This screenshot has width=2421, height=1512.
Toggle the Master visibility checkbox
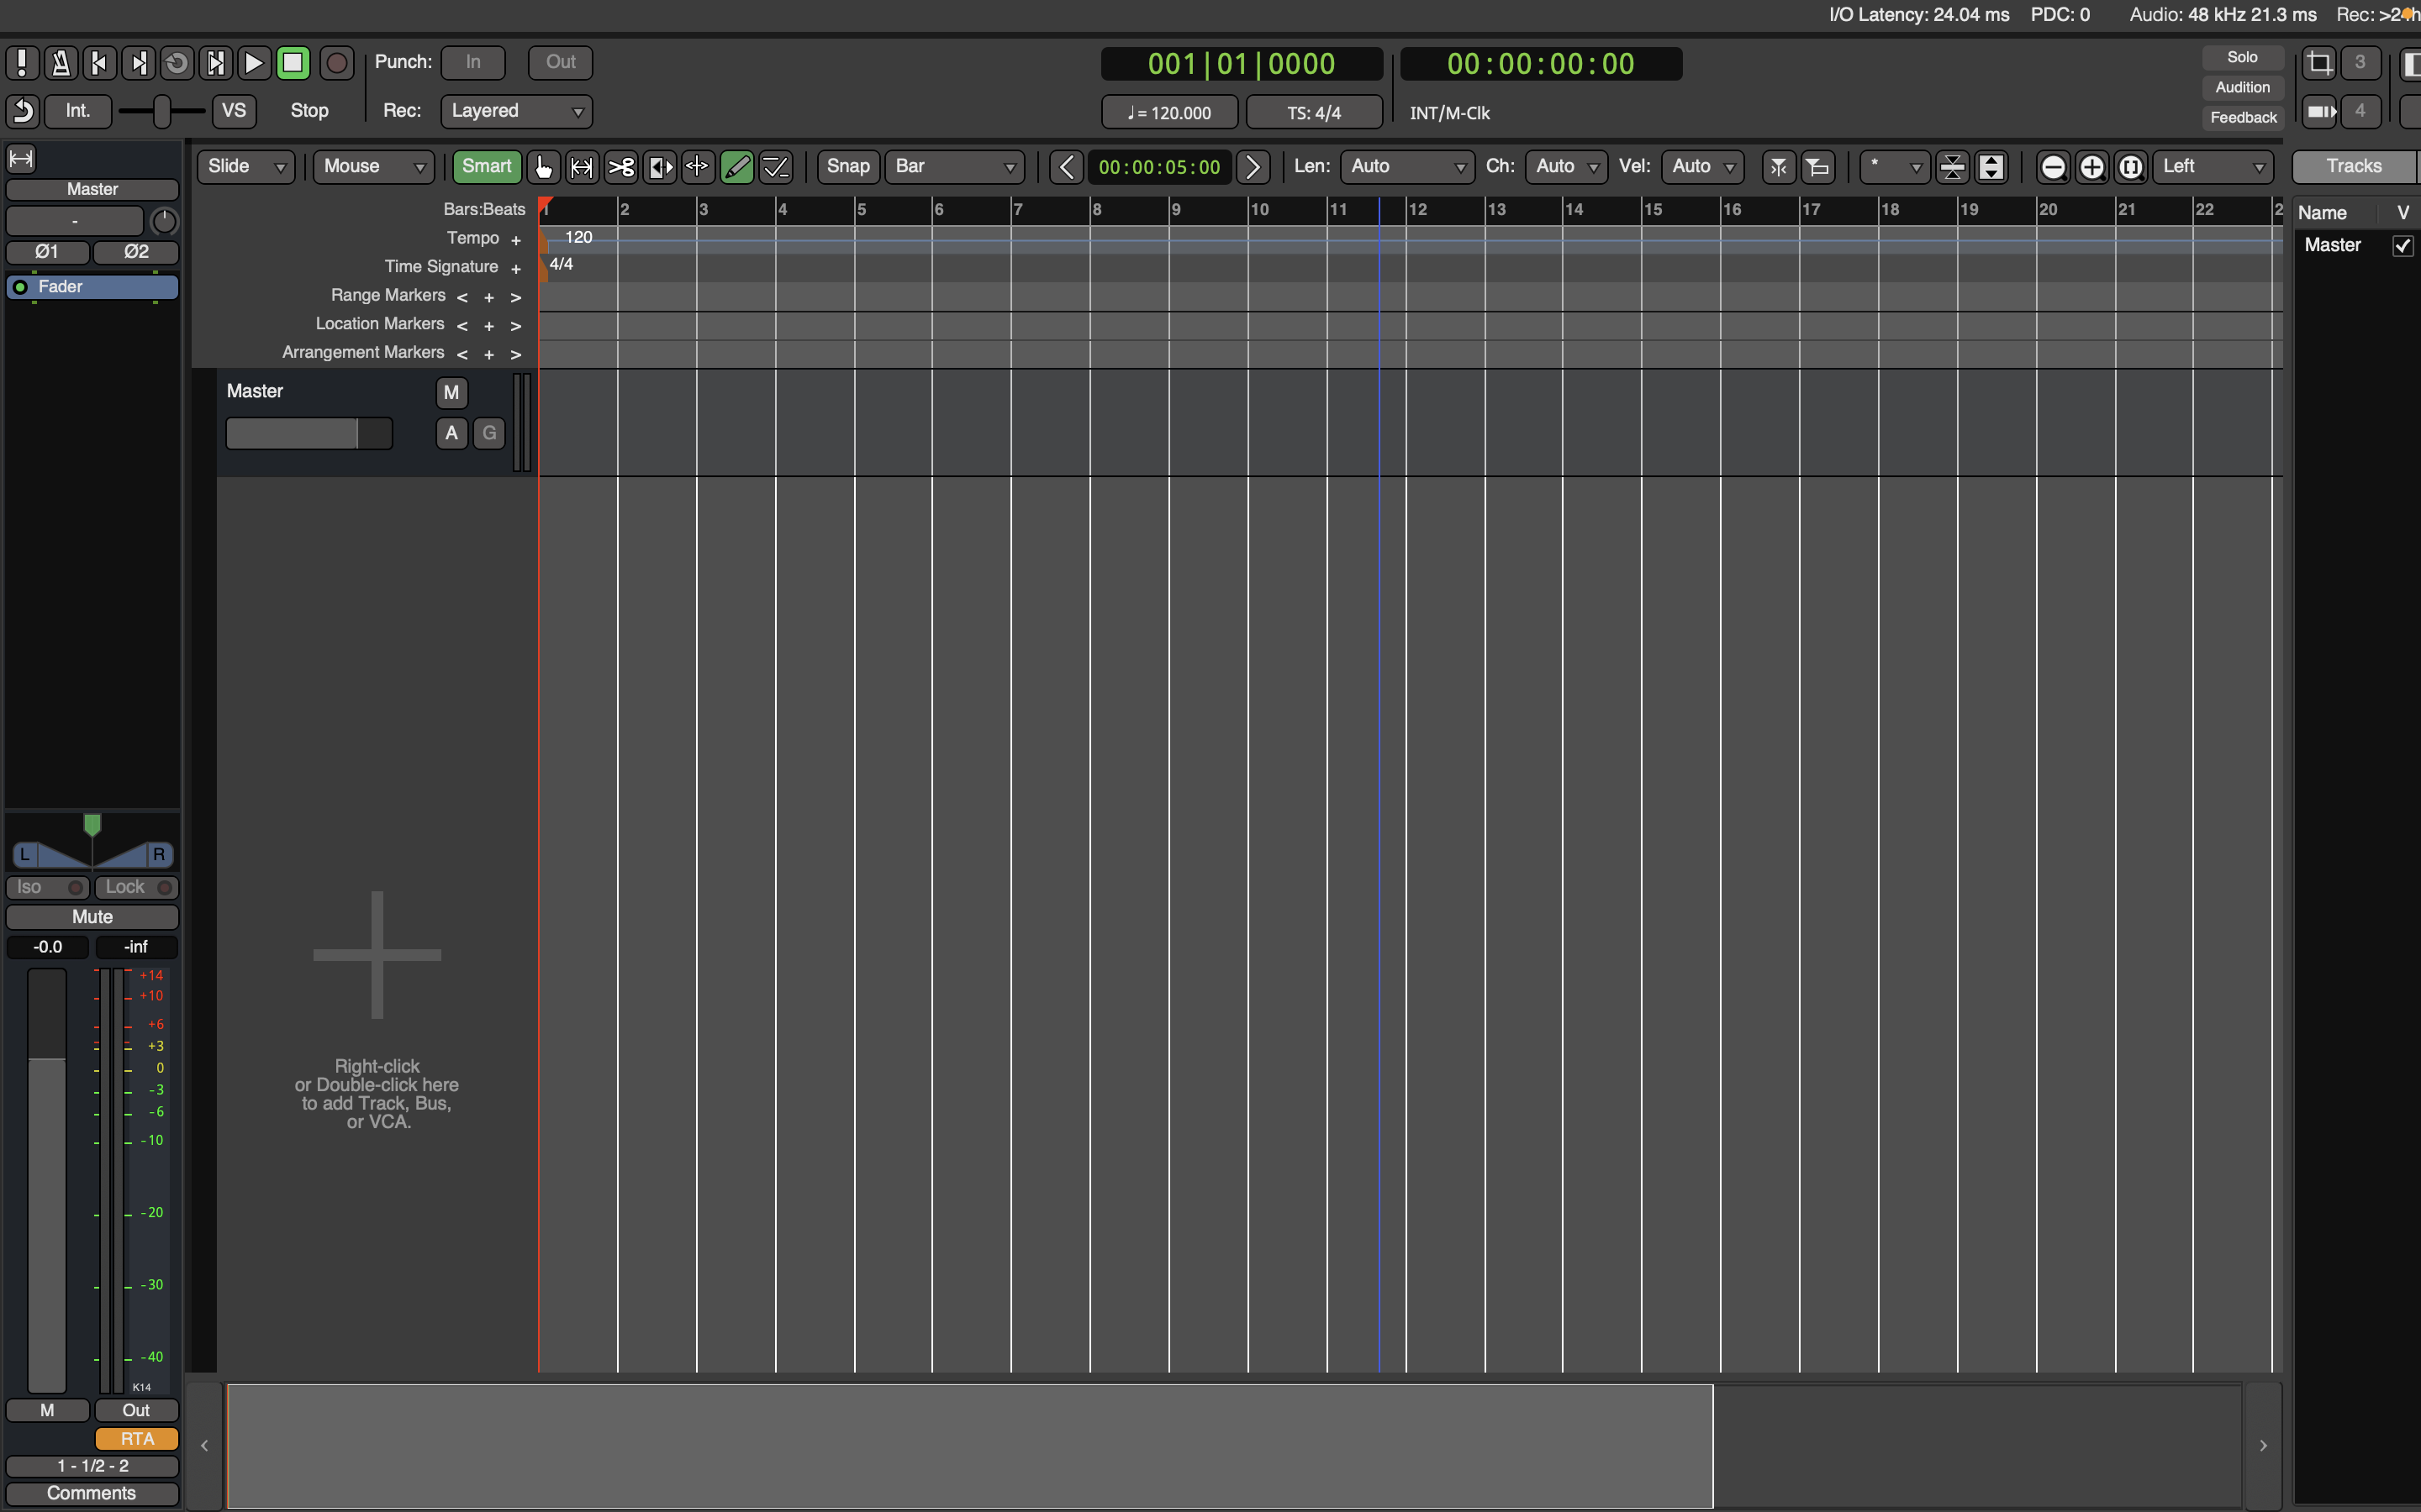tap(2402, 246)
